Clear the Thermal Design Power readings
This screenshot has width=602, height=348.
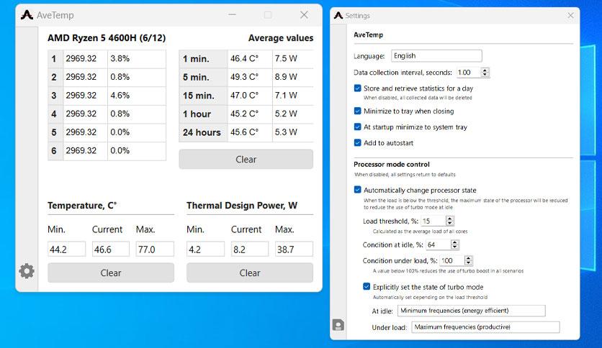tap(250, 273)
